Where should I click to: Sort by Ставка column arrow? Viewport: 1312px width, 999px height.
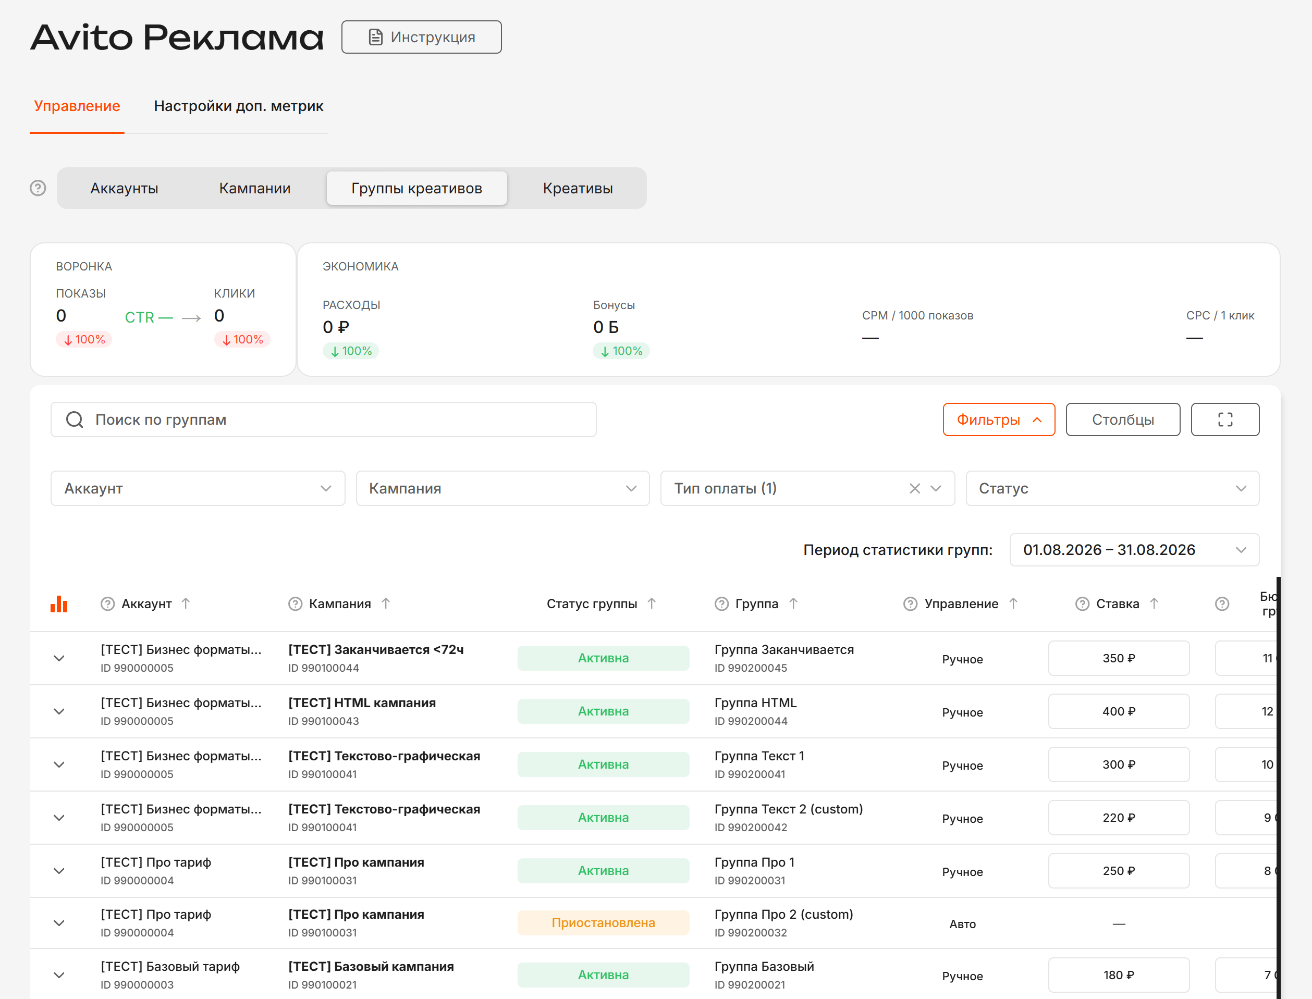1155,603
